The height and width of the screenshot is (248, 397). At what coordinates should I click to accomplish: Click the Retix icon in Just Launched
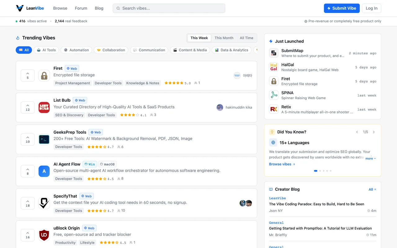274,109
